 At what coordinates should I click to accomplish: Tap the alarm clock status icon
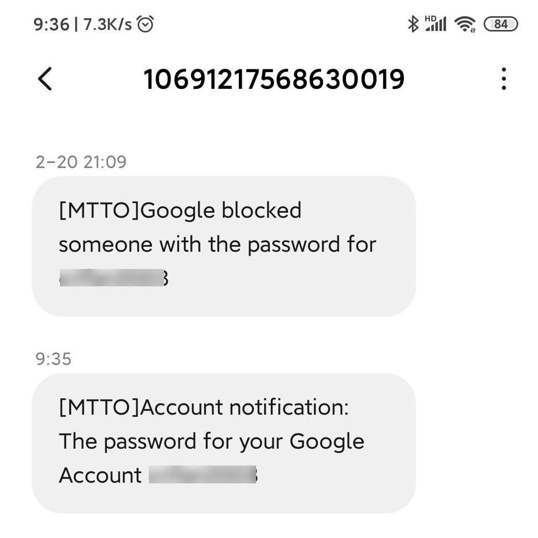(145, 24)
